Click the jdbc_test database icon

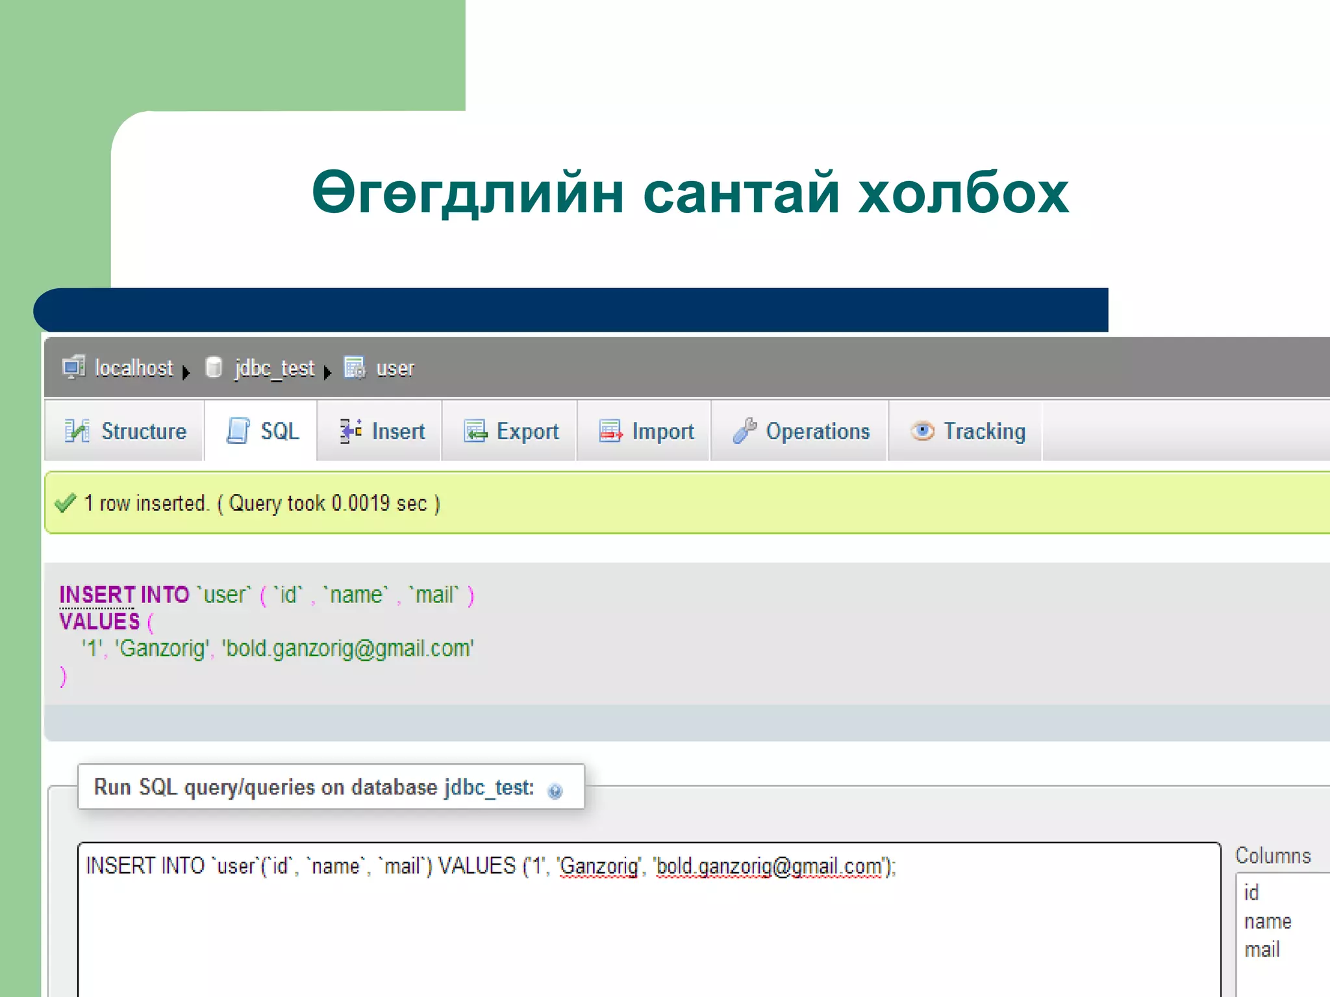pyautogui.click(x=214, y=367)
